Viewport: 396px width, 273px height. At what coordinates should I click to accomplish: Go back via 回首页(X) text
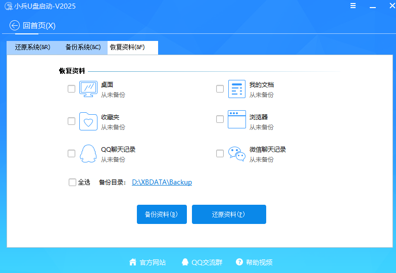39,25
